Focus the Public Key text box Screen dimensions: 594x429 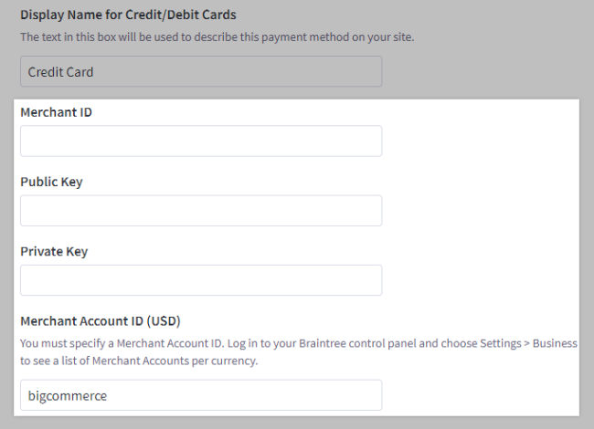coord(201,211)
